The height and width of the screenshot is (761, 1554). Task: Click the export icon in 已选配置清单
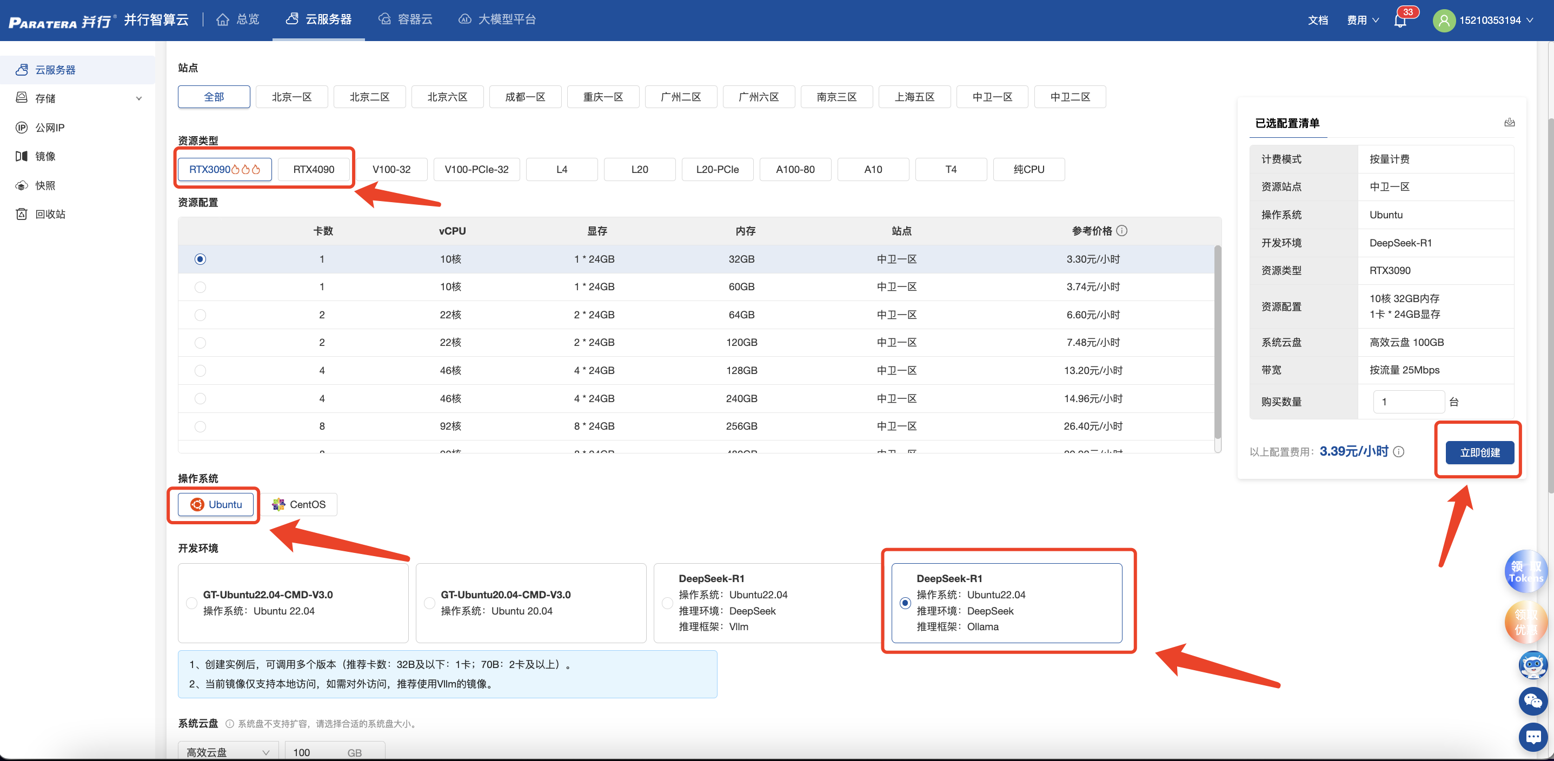pos(1509,122)
